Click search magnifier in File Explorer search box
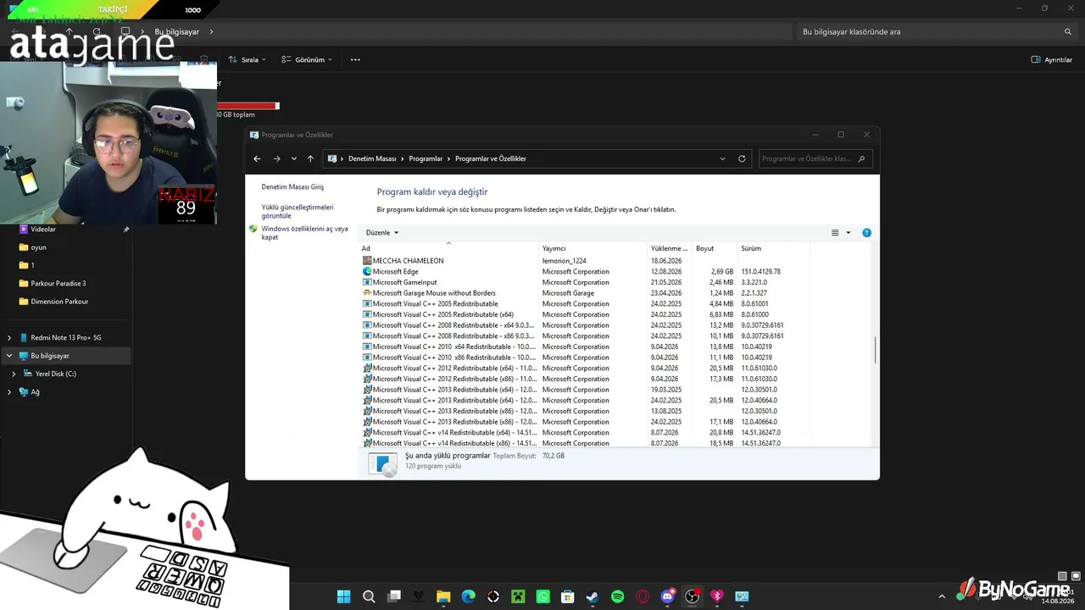 tap(1068, 31)
